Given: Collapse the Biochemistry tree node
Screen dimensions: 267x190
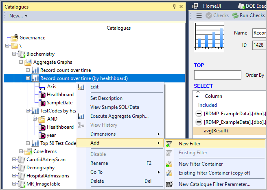Looking at the screenshot, I should click(14, 54).
